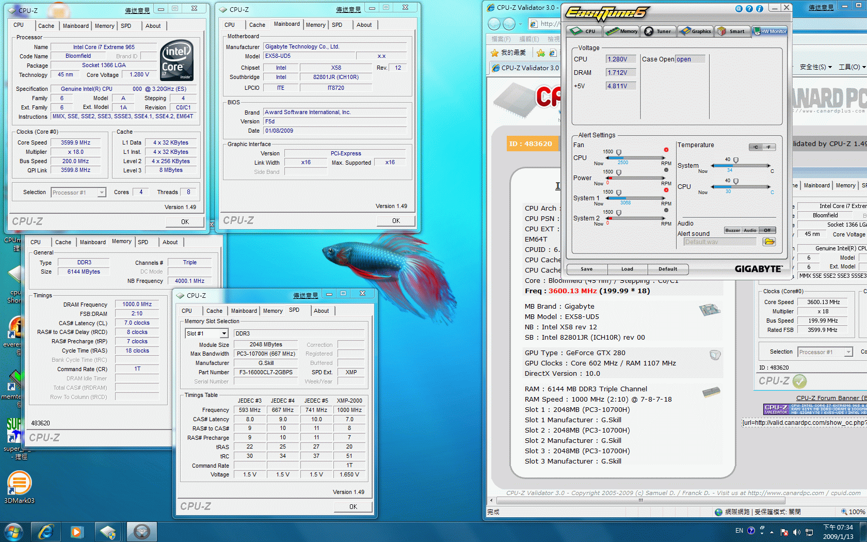This screenshot has height=542, width=867.
Task: Adjust the System temperature alert slider
Action: tap(736, 161)
